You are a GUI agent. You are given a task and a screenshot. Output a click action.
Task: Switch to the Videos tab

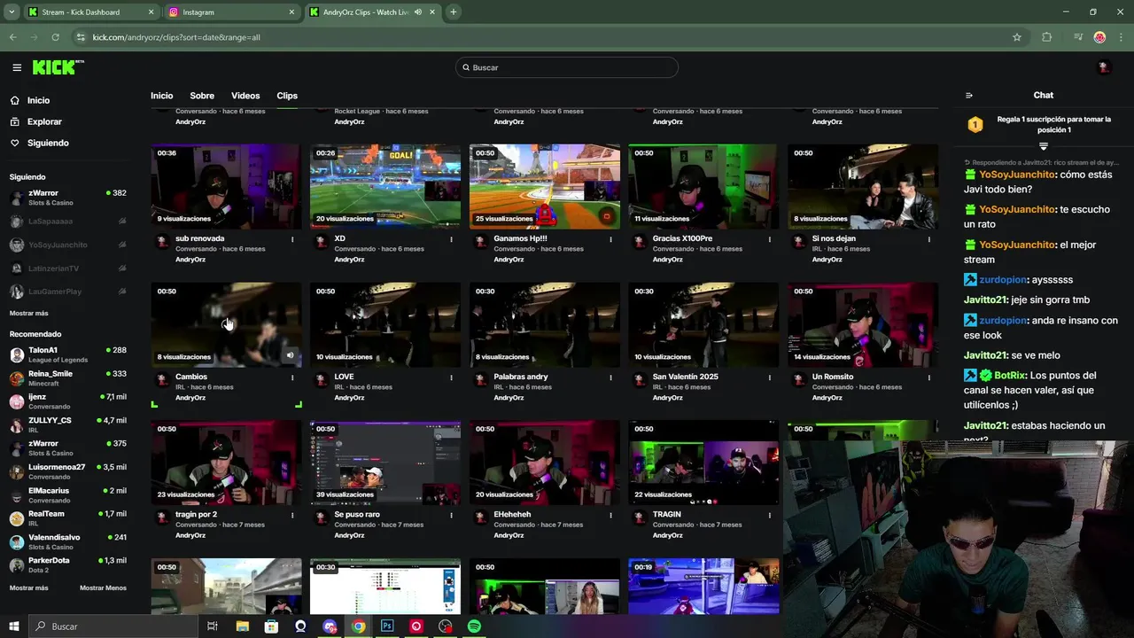tap(245, 96)
